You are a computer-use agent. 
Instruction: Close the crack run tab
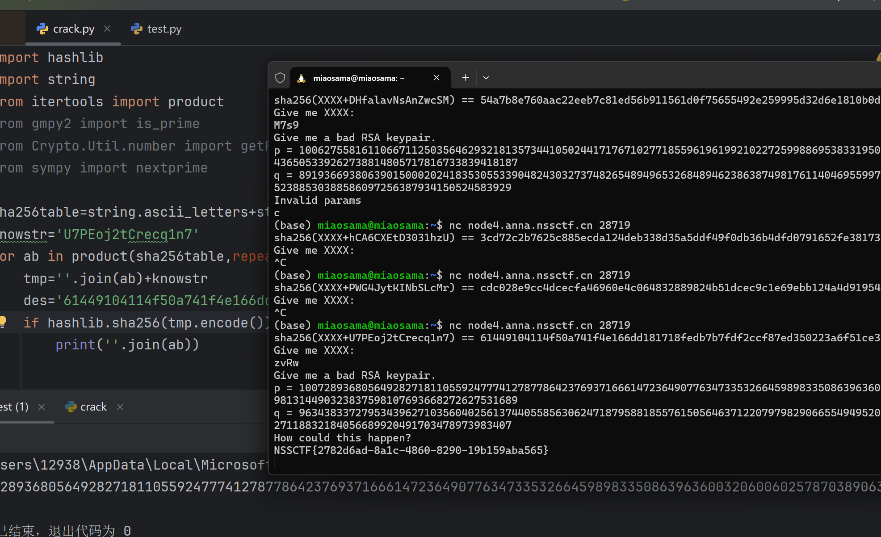point(120,407)
